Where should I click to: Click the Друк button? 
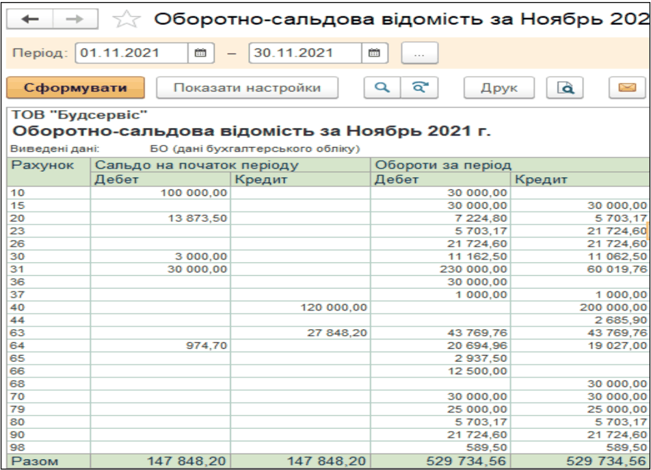pos(499,88)
